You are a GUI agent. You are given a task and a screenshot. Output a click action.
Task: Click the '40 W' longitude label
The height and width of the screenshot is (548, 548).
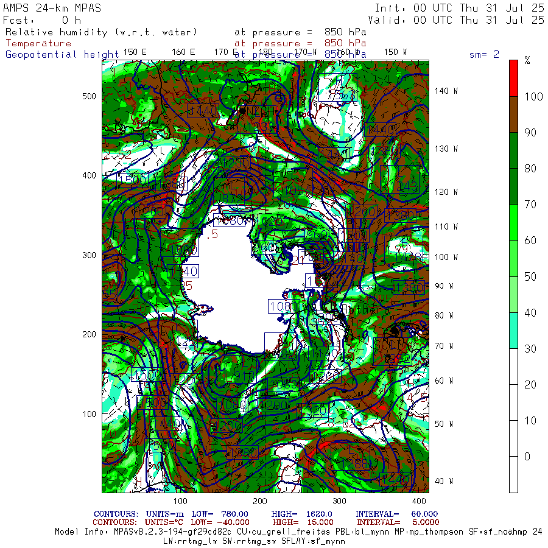pos(444,481)
